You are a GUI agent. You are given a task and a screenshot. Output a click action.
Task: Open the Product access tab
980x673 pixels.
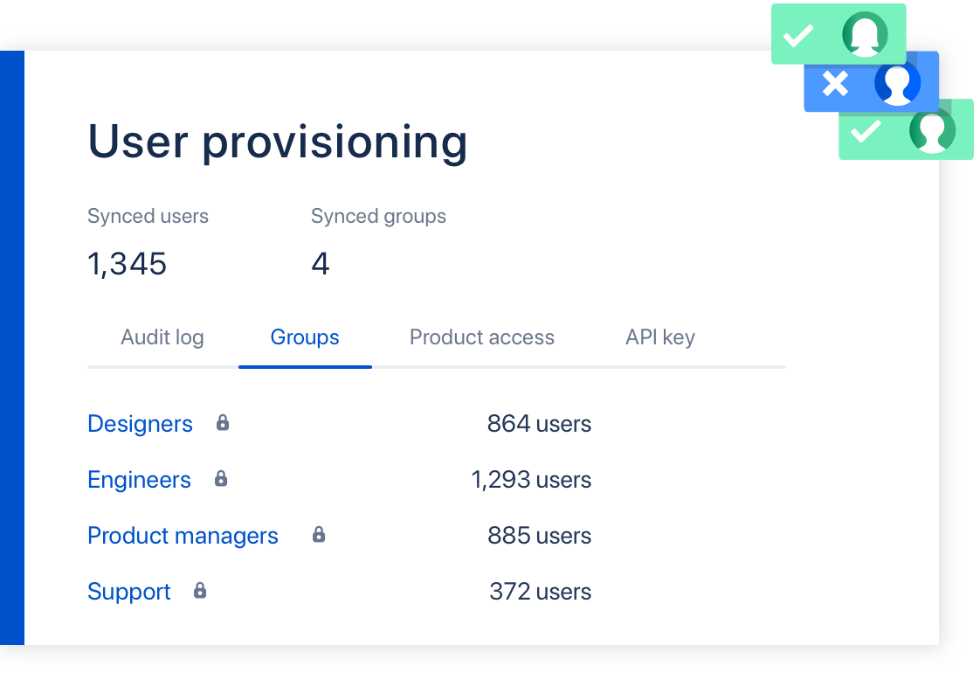(x=482, y=337)
